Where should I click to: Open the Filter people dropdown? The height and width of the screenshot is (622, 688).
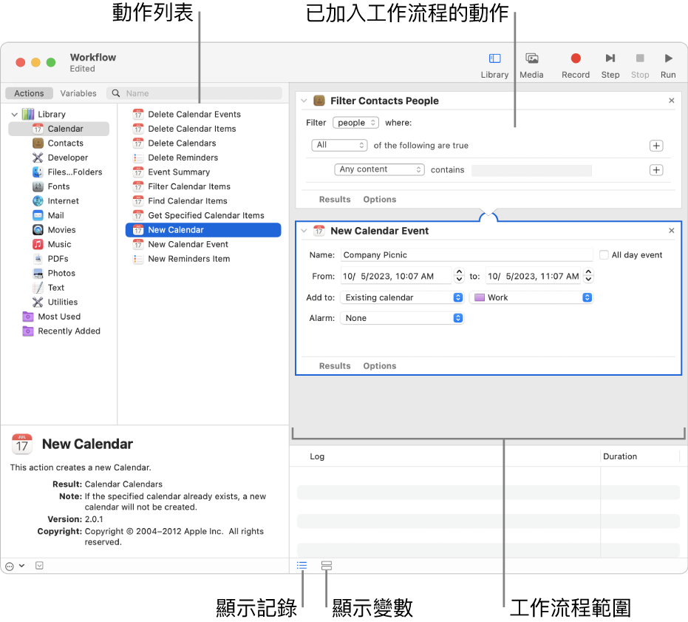pos(356,123)
